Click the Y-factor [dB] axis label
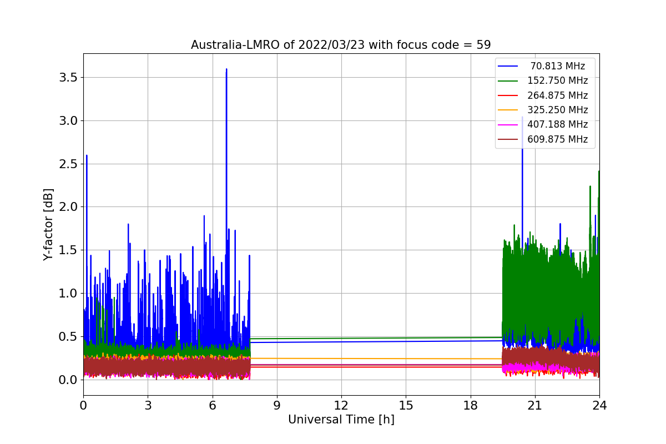 point(49,225)
